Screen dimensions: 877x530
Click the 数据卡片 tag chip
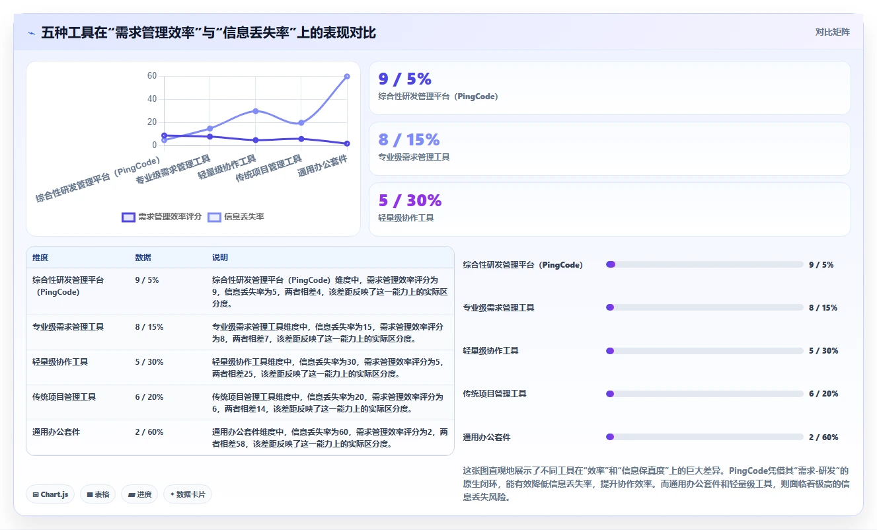[x=188, y=494]
